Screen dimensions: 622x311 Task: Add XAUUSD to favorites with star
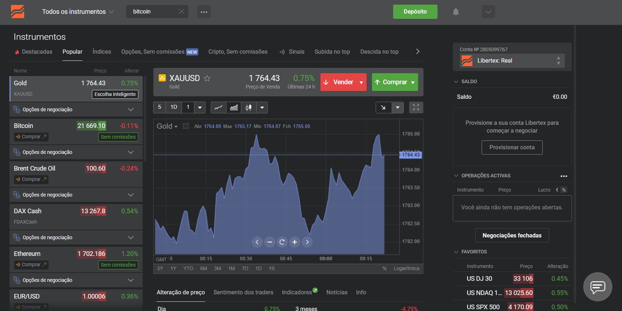[207, 78]
